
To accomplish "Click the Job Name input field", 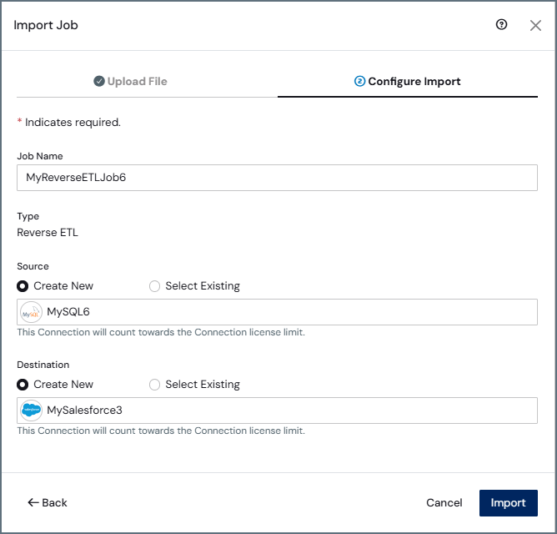I will 277,178.
